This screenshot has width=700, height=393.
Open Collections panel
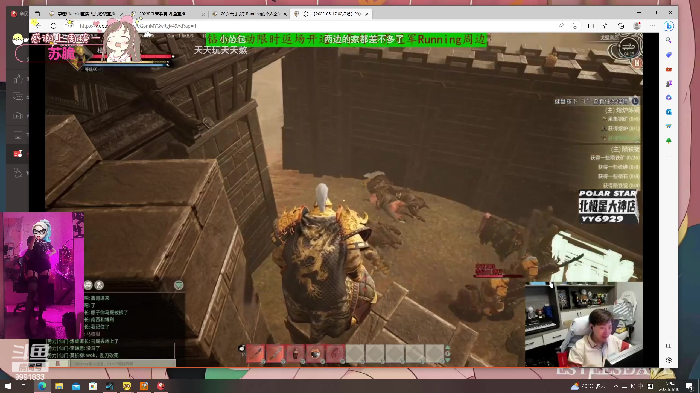coord(621,26)
